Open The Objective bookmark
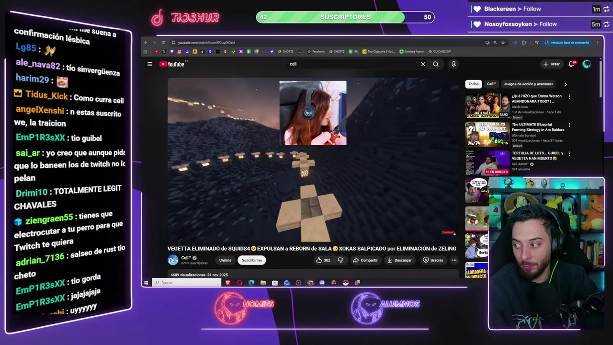The width and height of the screenshot is (613, 345). tap(379, 51)
